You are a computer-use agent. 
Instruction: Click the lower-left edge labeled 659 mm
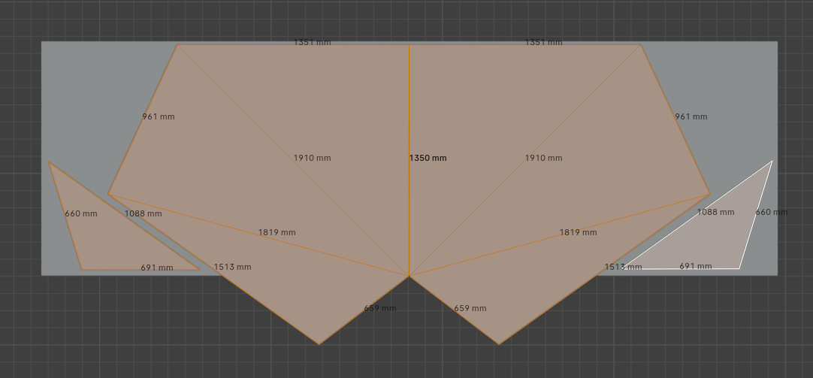[x=364, y=310]
